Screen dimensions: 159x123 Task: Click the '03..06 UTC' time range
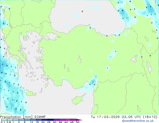(131, 117)
